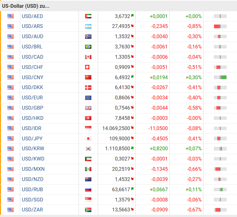
Task: Click the Argentina flag icon
Action: coord(88,26)
